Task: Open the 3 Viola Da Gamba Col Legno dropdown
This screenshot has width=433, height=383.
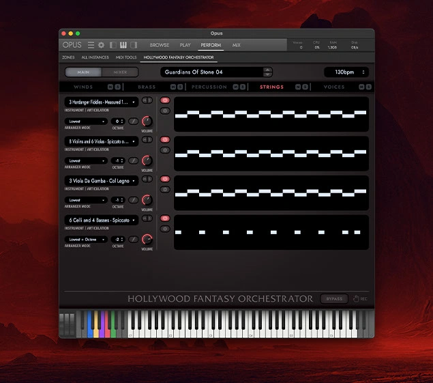Action: (102, 181)
